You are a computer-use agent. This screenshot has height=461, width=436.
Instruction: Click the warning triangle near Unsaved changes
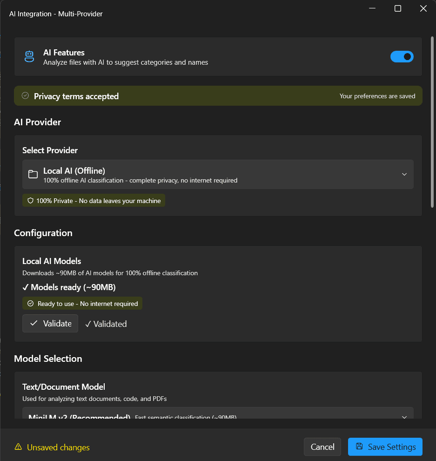click(18, 447)
